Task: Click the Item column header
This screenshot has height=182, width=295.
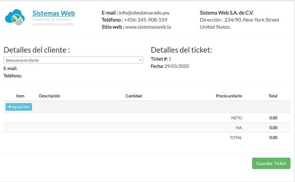Action: pyautogui.click(x=20, y=96)
